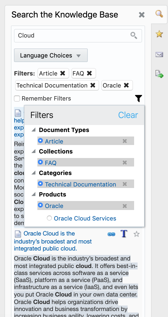The height and width of the screenshot is (317, 168).
Task: Remove the Technical Documentation filter chip
Action: (x=93, y=85)
